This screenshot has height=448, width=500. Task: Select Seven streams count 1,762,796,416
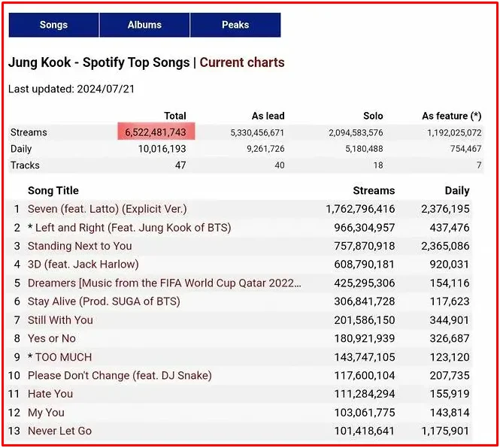[360, 209]
